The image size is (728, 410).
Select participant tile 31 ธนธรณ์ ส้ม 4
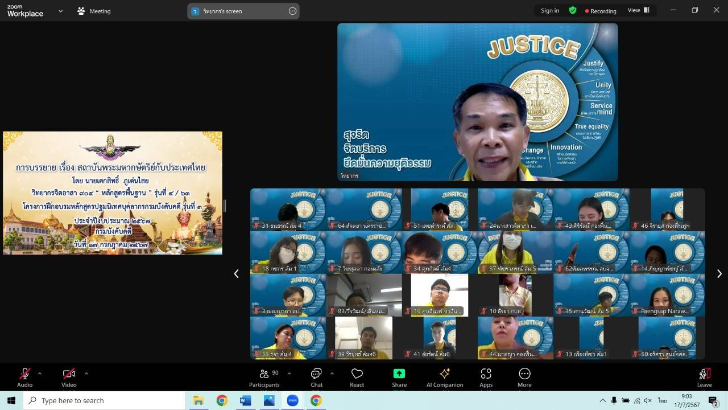288,210
